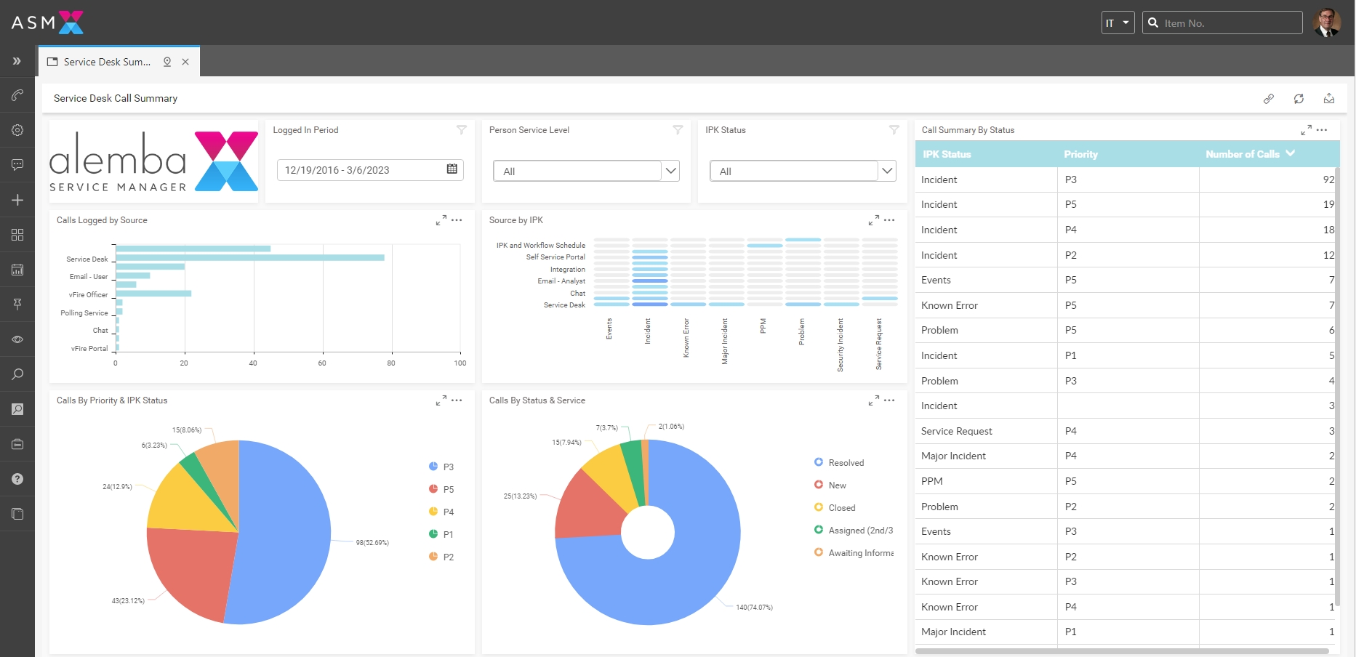Click the refresh dashboard icon
1356x657 pixels.
(1299, 99)
